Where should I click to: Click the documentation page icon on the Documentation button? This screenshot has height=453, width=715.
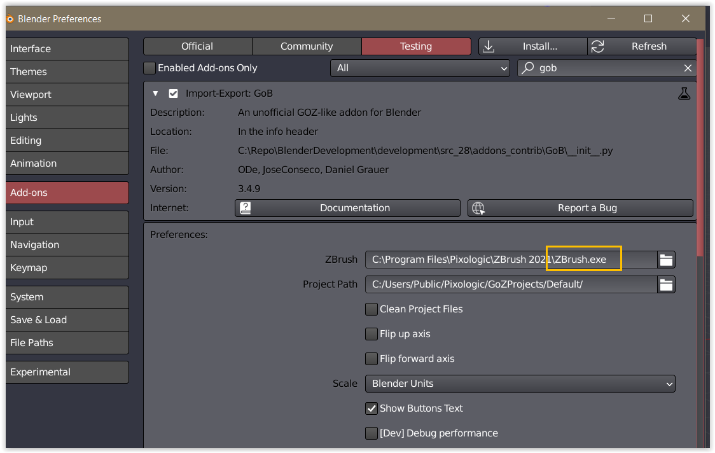pyautogui.click(x=246, y=207)
